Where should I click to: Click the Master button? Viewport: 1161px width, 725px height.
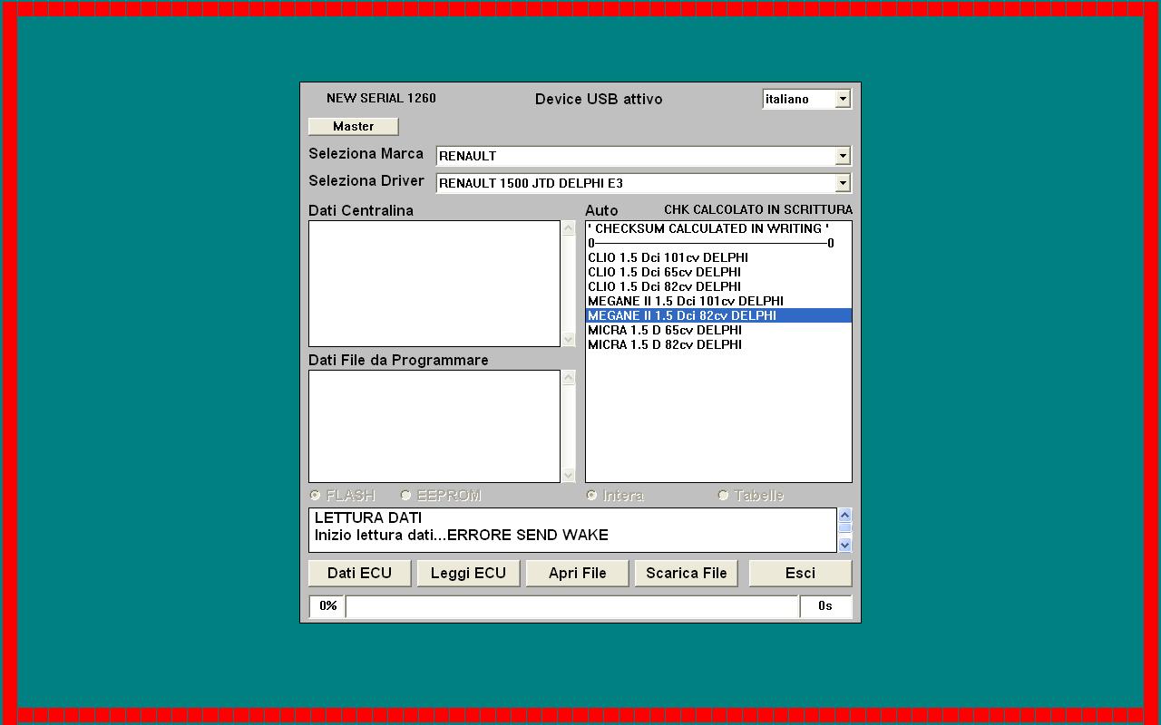click(x=353, y=126)
